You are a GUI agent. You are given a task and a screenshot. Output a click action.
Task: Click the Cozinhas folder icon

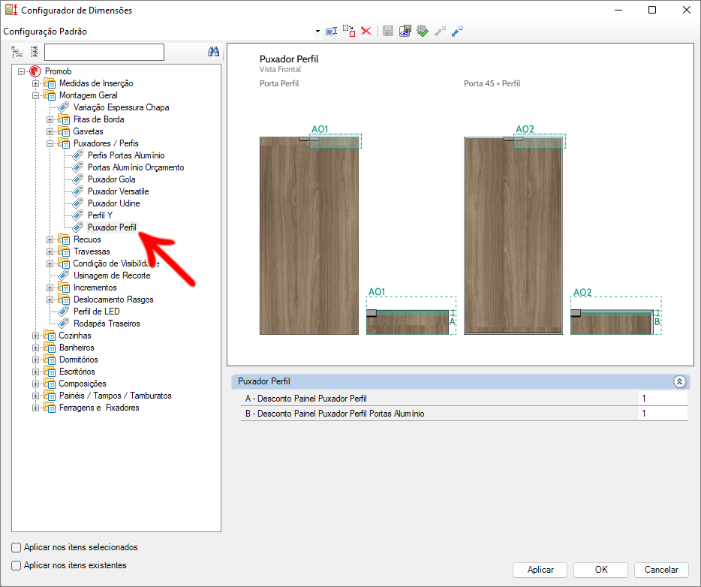[50, 336]
